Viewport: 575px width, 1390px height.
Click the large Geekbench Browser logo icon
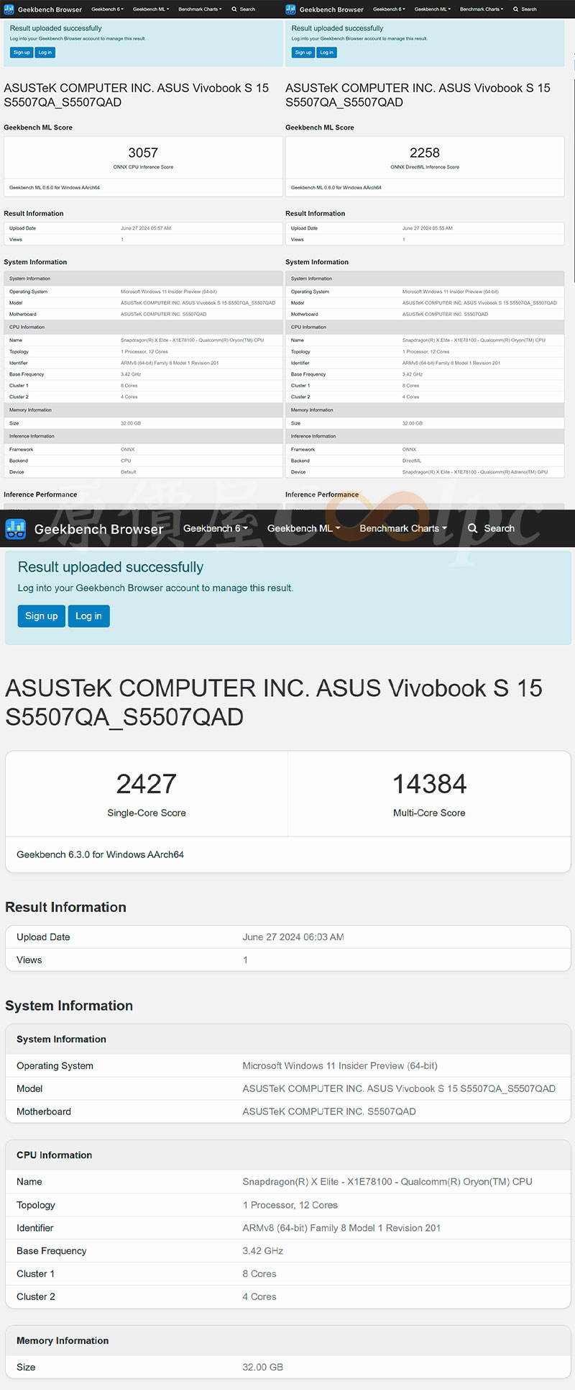(16, 529)
